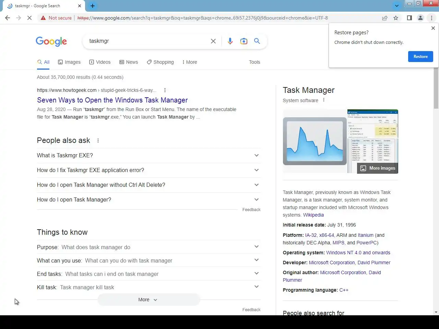Image resolution: width=439 pixels, height=329 pixels.
Task: Expand How do I fix Taskmgr EXE error
Action: point(149,170)
